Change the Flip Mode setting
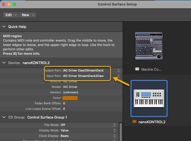This screenshot has height=141, width=191. point(114,125)
